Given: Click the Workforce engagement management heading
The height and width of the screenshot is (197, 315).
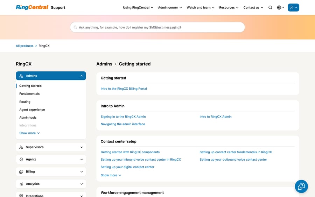Looking at the screenshot, I should point(132,192).
